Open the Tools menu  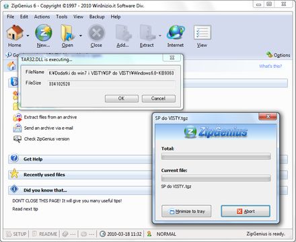click(x=62, y=17)
